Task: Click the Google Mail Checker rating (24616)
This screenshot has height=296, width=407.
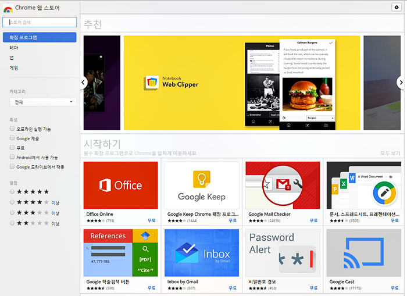Action: 264,221
